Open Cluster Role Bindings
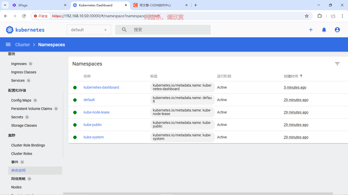 tap(28, 145)
